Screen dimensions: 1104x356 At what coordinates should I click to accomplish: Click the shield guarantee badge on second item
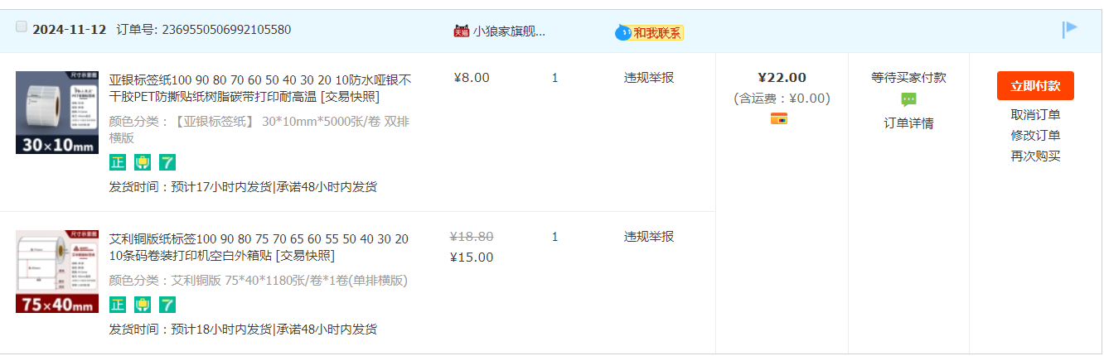(x=143, y=305)
